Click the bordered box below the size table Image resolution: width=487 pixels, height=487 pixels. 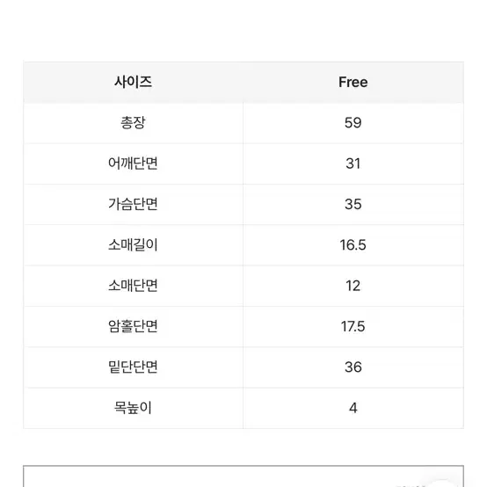pyautogui.click(x=243, y=476)
